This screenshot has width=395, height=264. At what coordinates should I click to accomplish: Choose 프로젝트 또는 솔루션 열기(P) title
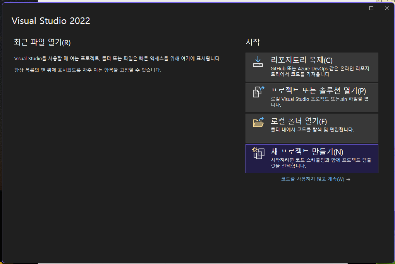click(318, 90)
